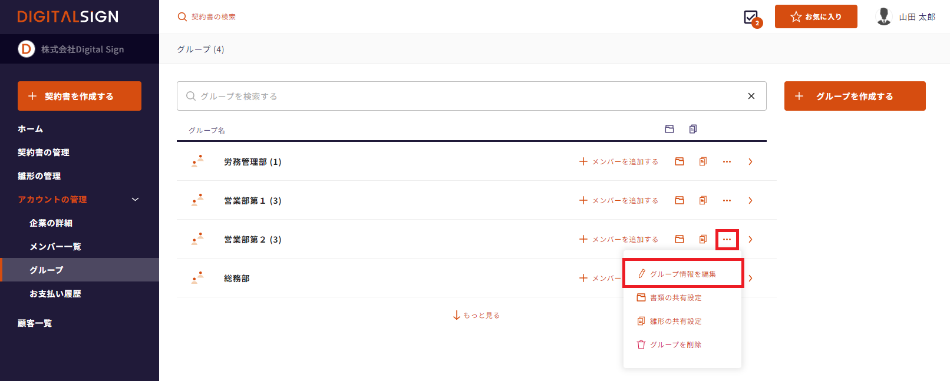Screen dimensions: 950x381
Task: Collapse the アカウントの管理 sidebar section
Action: 135,200
